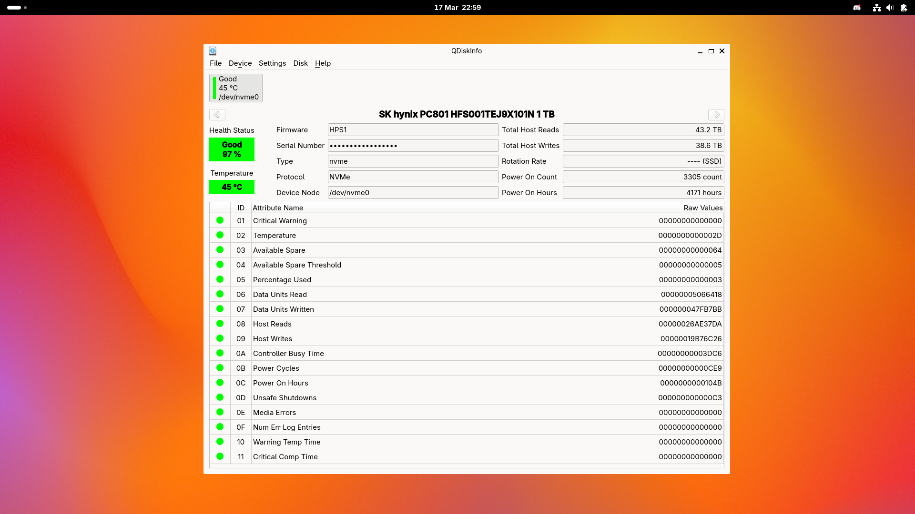Open the clock showing 17 Mar 22:59
The height and width of the screenshot is (514, 915).
(457, 8)
